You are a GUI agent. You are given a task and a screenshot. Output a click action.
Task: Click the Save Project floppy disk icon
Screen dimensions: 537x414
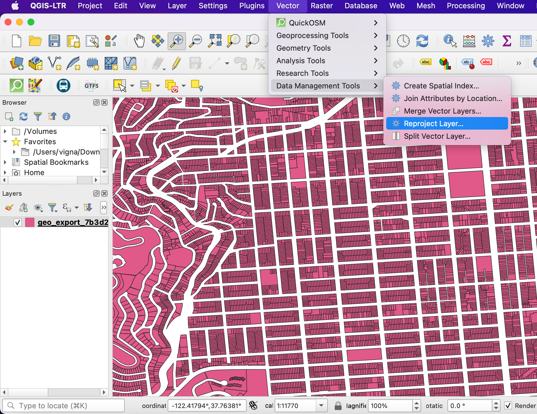[54, 41]
